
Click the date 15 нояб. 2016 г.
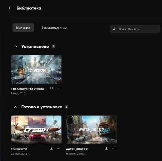[x=76, y=154]
